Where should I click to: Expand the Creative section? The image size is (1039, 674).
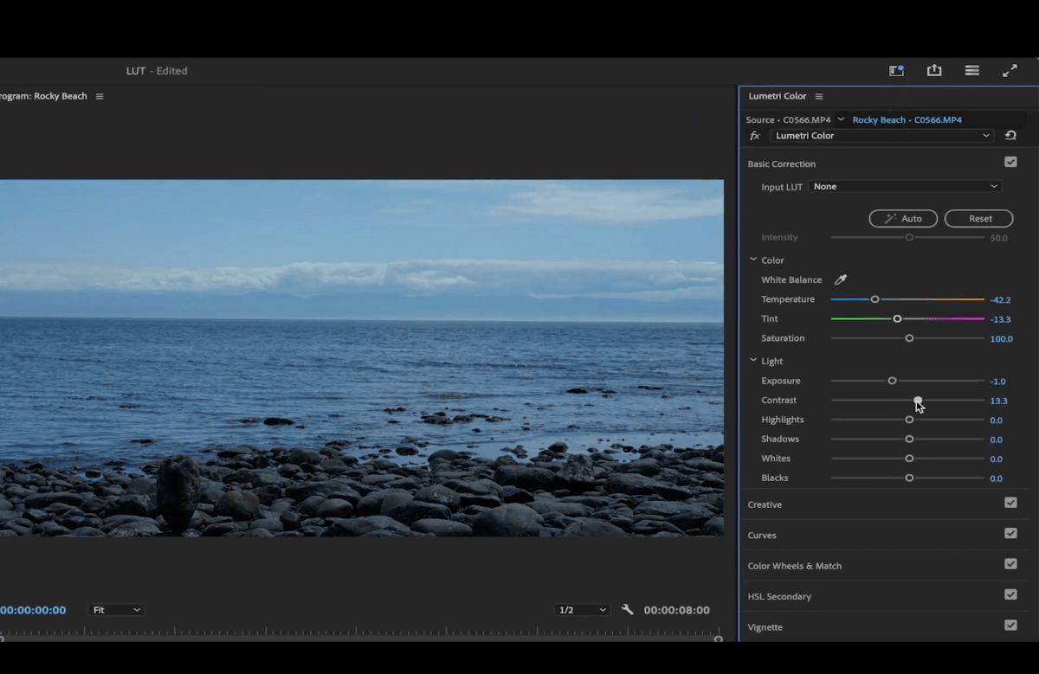(x=765, y=504)
